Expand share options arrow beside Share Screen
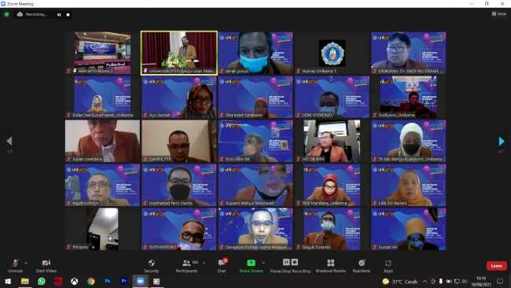This screenshot has width=511, height=288. click(x=263, y=263)
